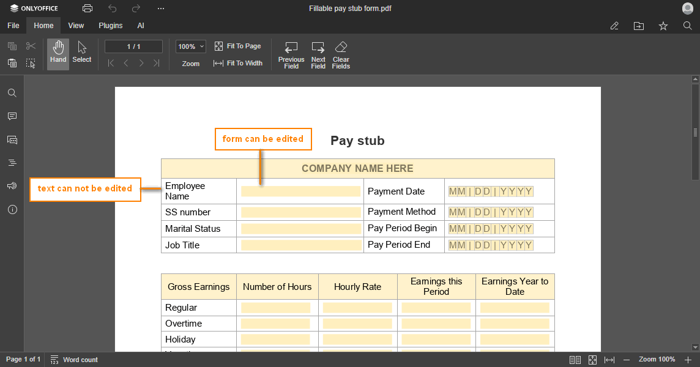Click the user profile avatar

pos(688,8)
